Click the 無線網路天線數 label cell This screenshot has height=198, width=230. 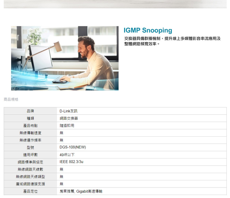(30, 170)
